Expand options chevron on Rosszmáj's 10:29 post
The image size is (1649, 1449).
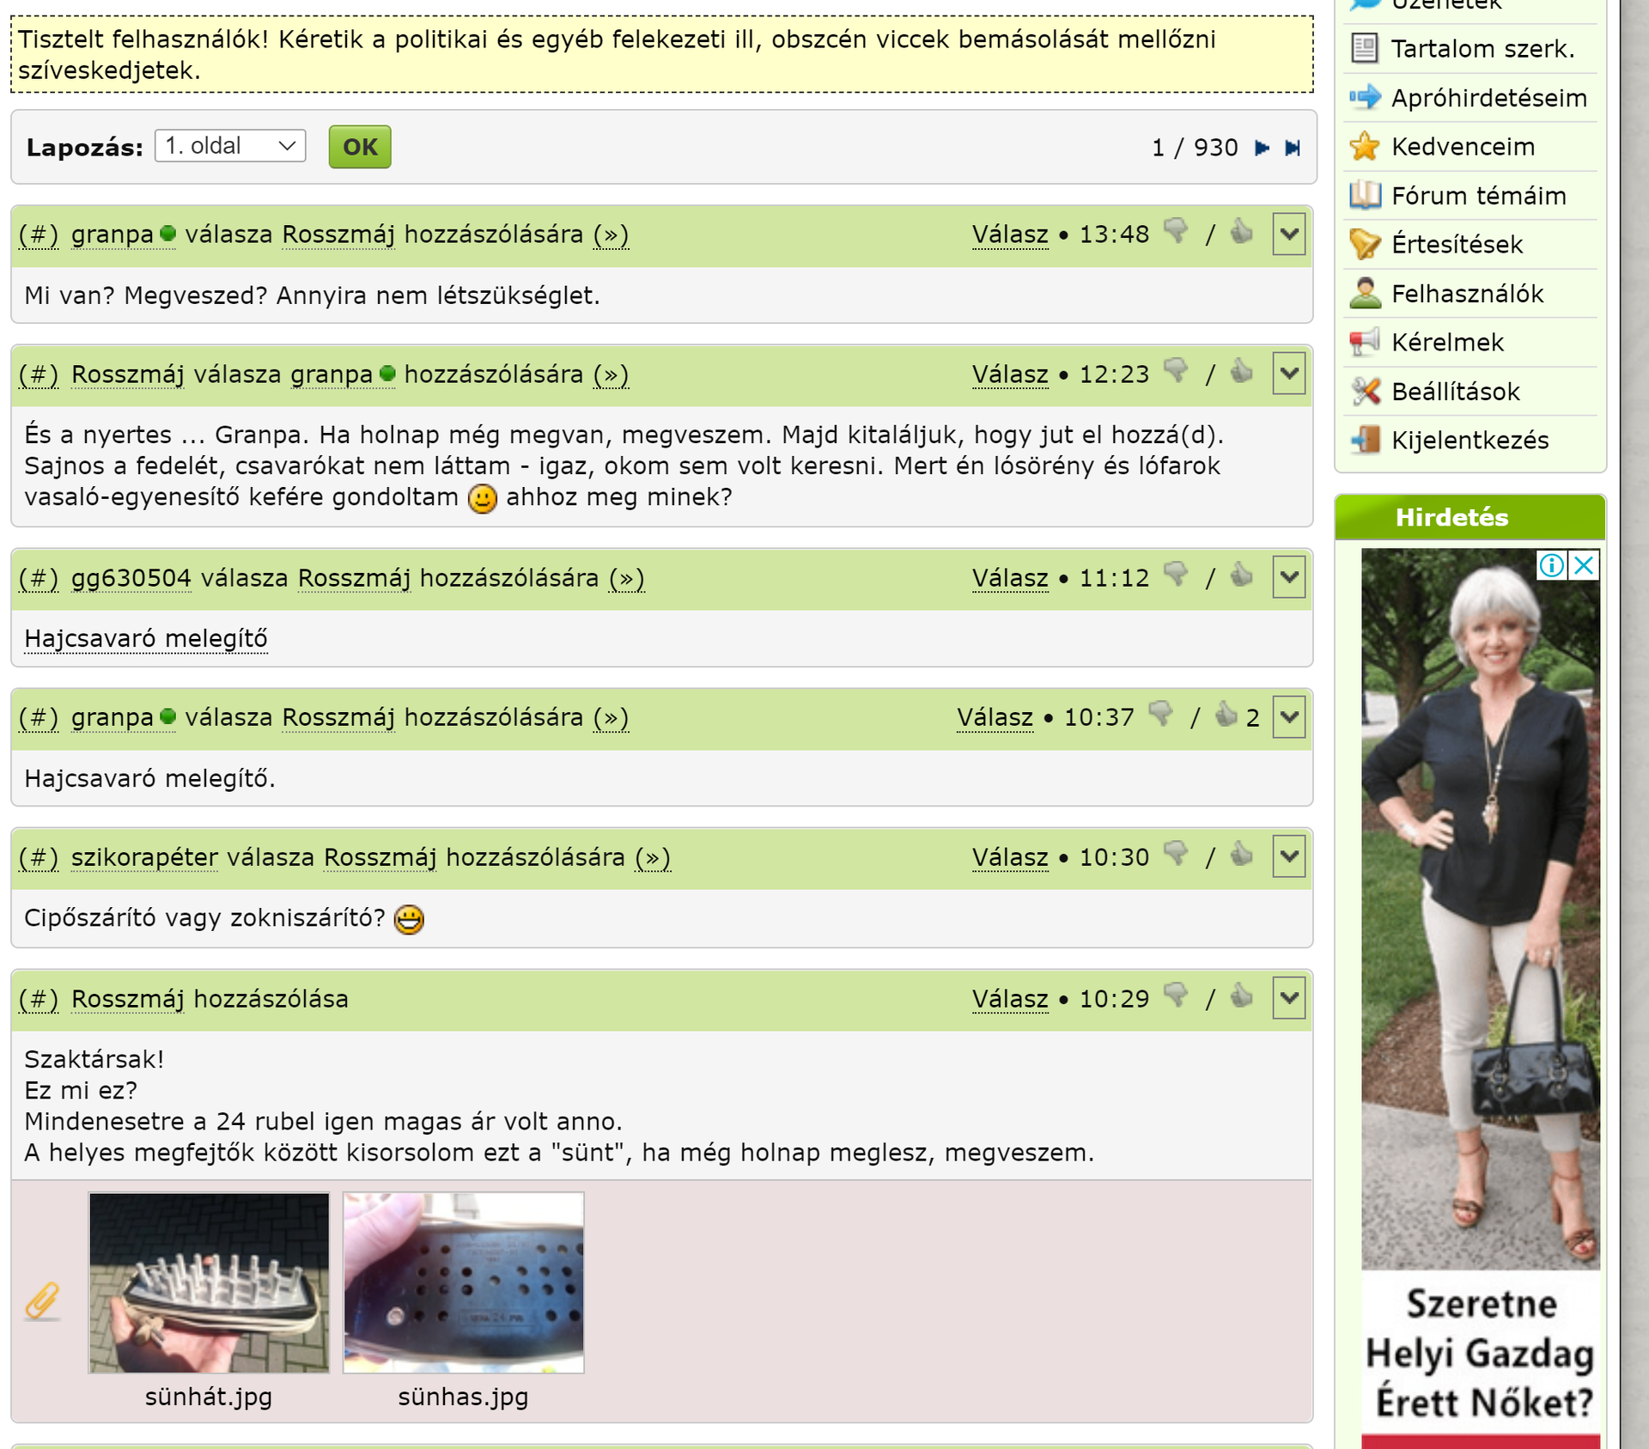(1289, 998)
